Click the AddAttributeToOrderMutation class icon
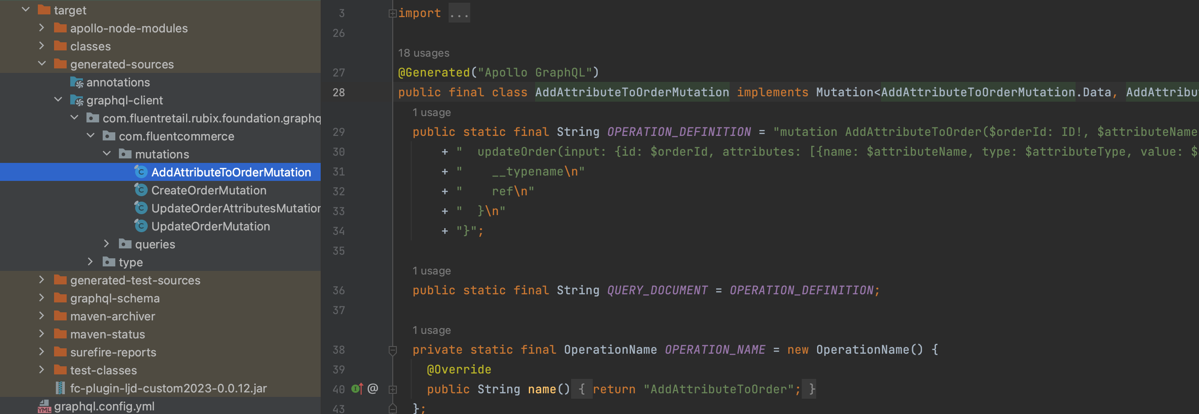The height and width of the screenshot is (414, 1199). tap(141, 172)
